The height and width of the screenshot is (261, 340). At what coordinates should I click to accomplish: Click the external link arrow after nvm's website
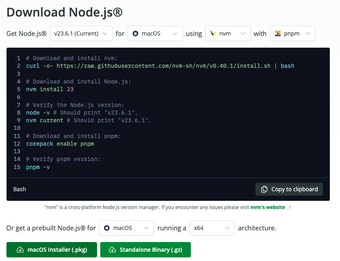tap(289, 207)
